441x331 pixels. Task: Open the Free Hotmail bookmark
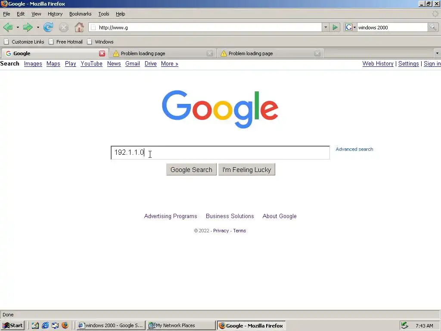(65, 42)
